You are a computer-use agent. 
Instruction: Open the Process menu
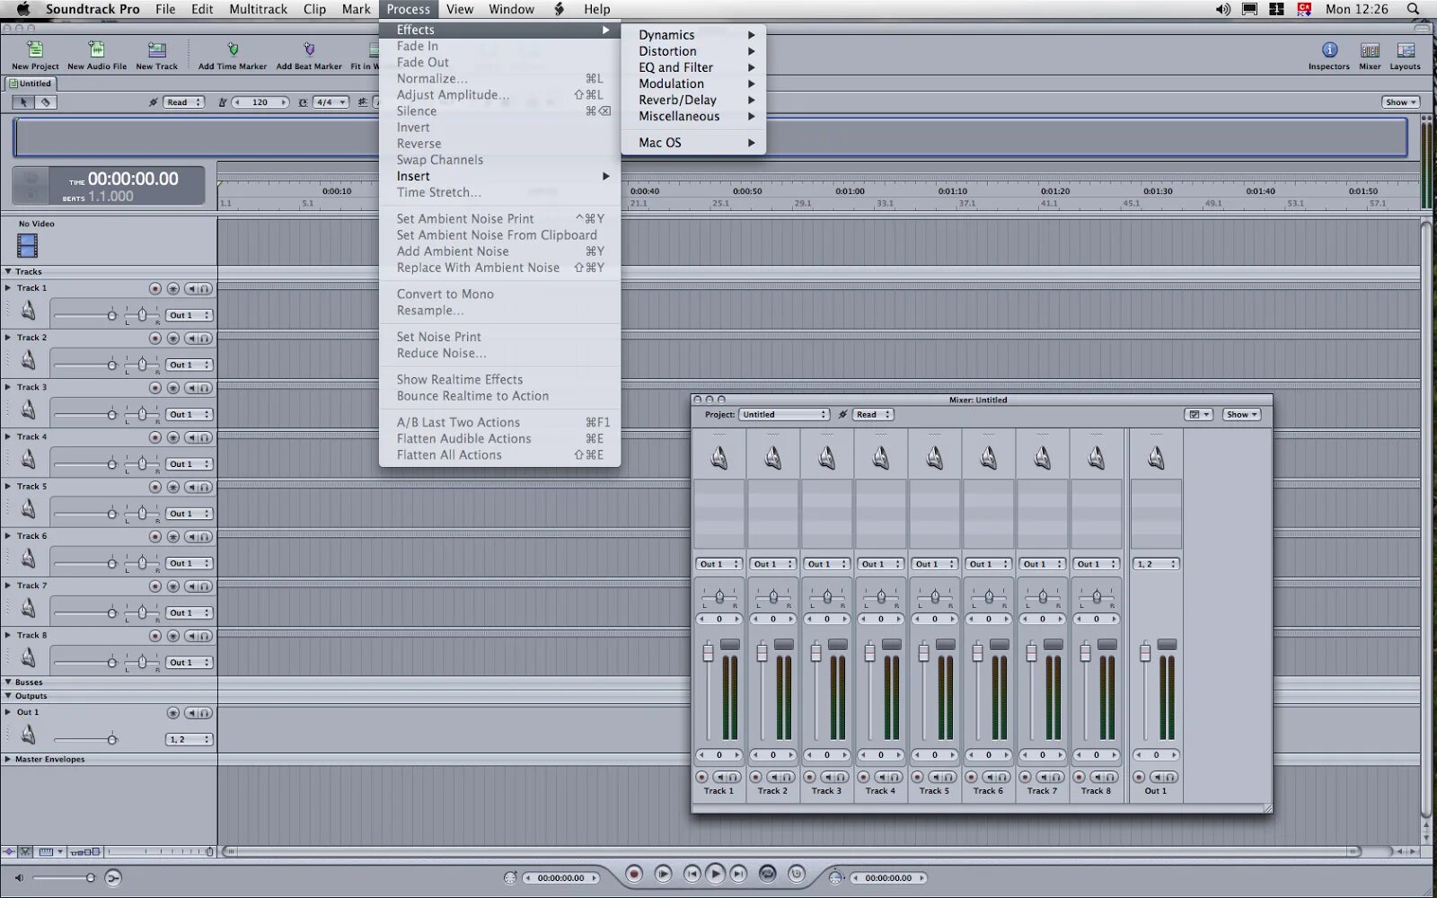pos(409,9)
